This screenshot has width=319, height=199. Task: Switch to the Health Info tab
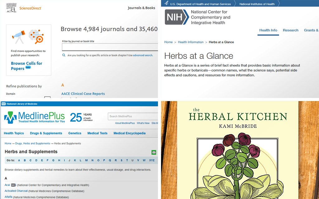pos(268,30)
